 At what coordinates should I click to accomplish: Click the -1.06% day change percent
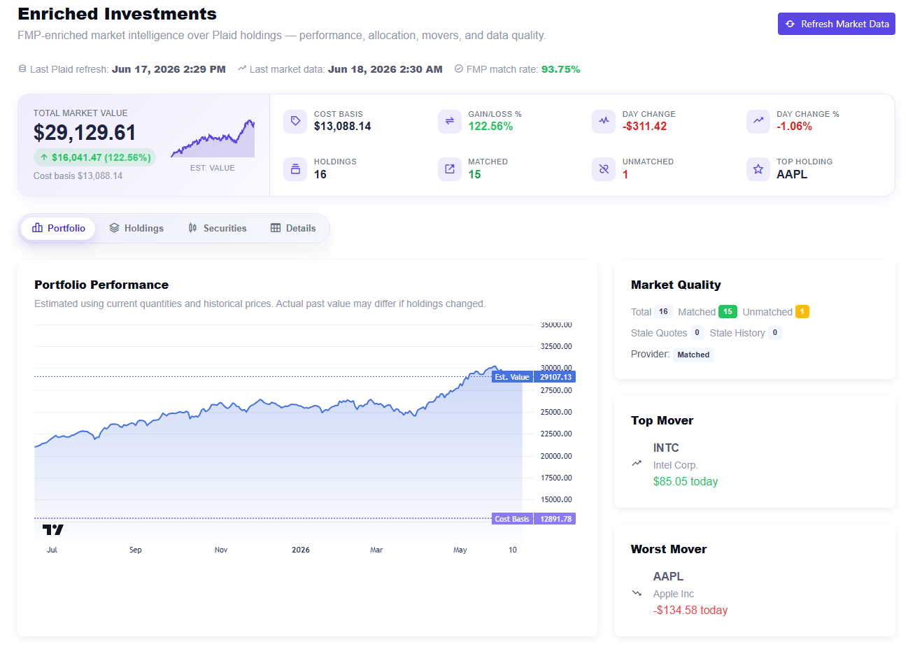[x=795, y=127]
